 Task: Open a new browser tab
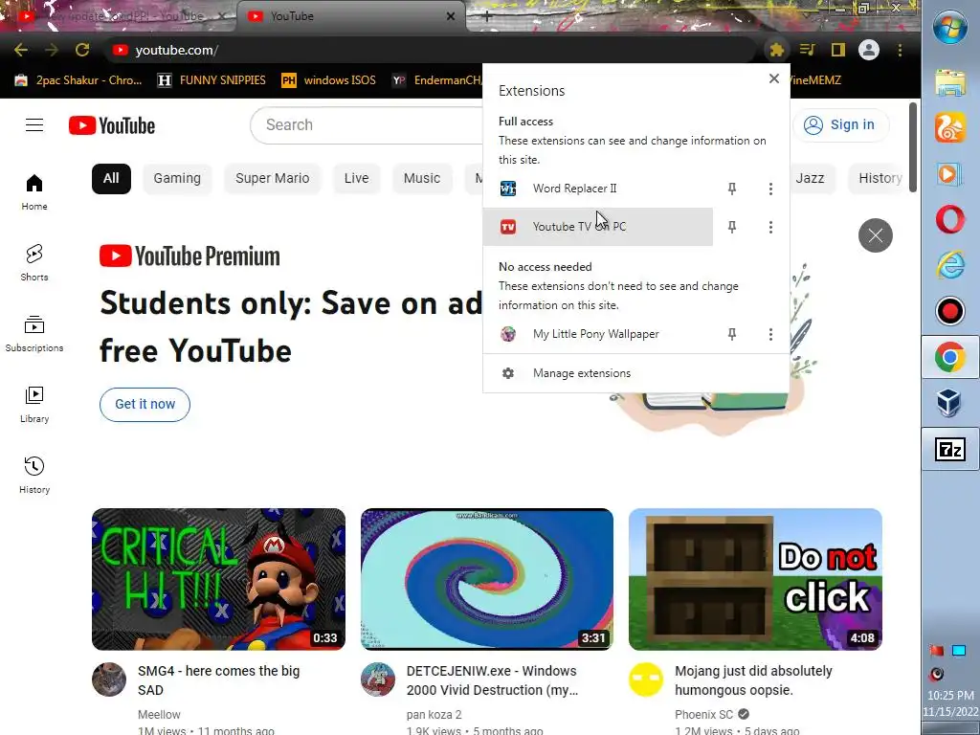[x=487, y=17]
